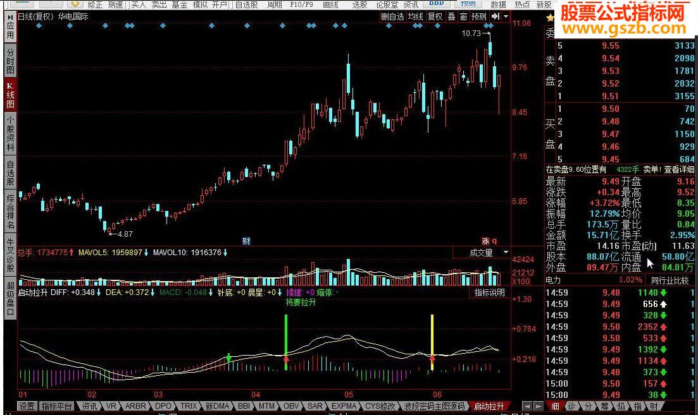The width and height of the screenshot is (698, 415).
Task: Open the 应用 sidebar tab
Action: pos(10,27)
